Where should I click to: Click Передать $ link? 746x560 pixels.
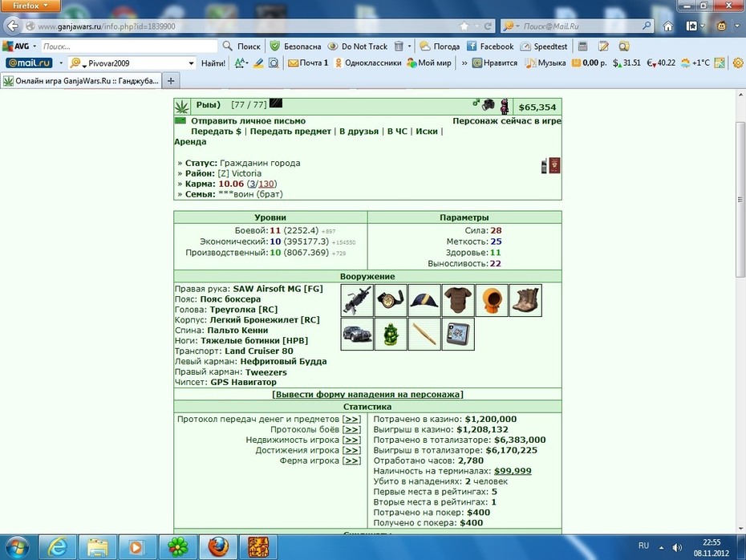[x=216, y=132]
